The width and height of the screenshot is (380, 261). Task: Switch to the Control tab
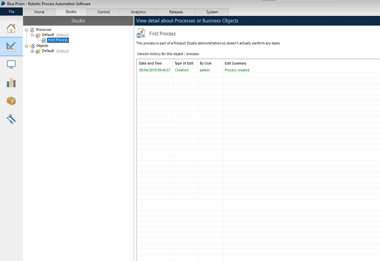[x=103, y=12]
